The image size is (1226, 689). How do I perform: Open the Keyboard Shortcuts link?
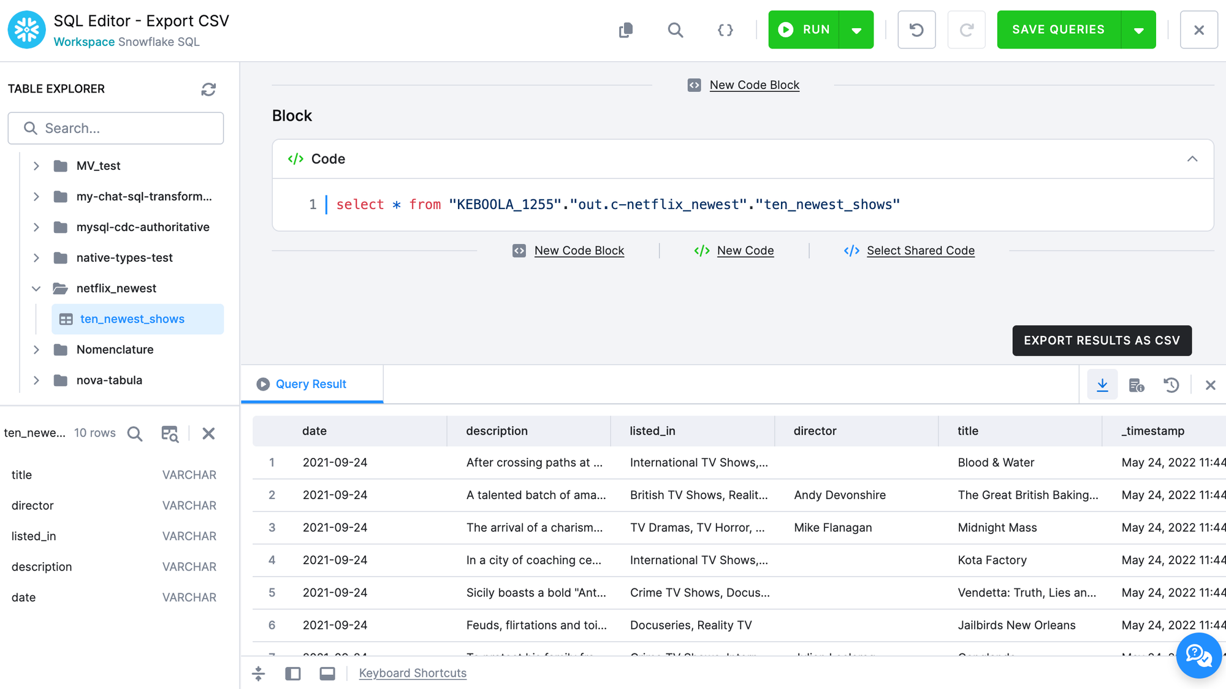[413, 672]
